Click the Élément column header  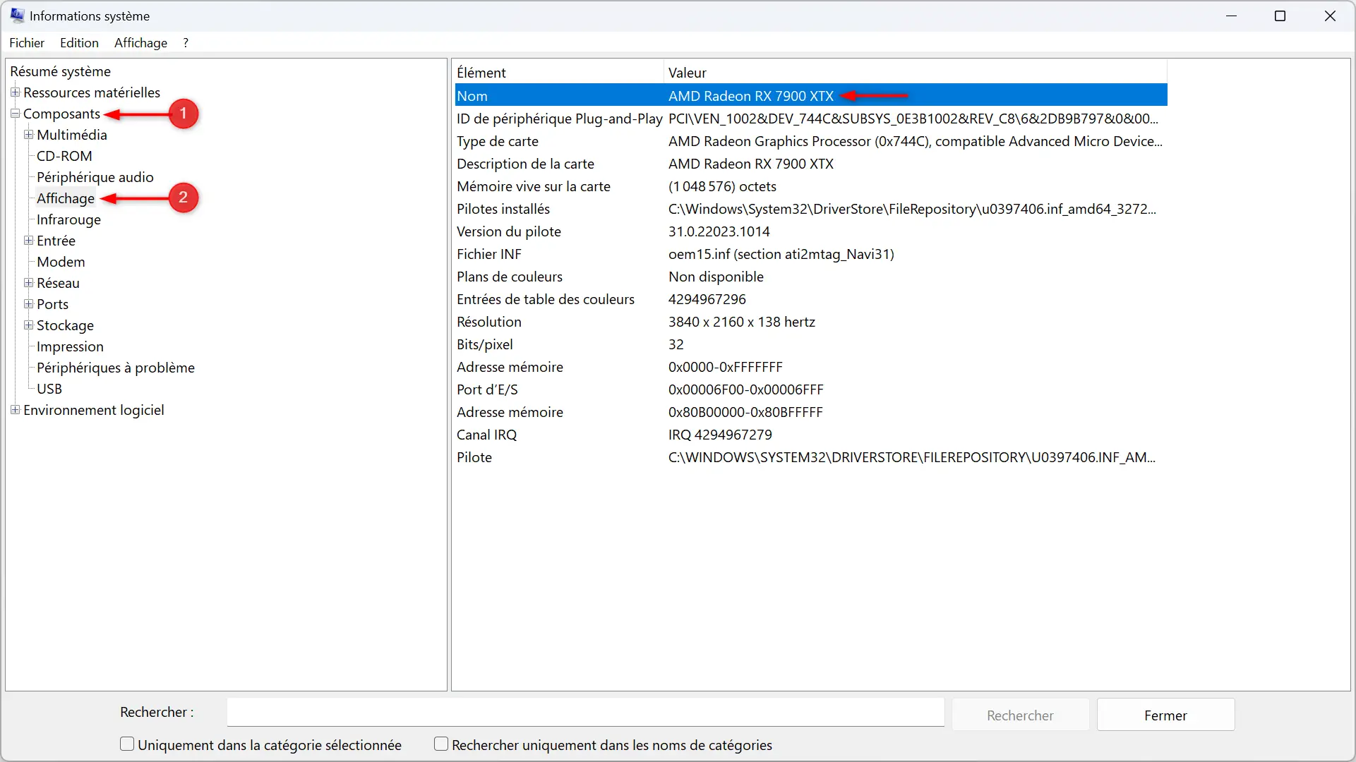pos(558,72)
